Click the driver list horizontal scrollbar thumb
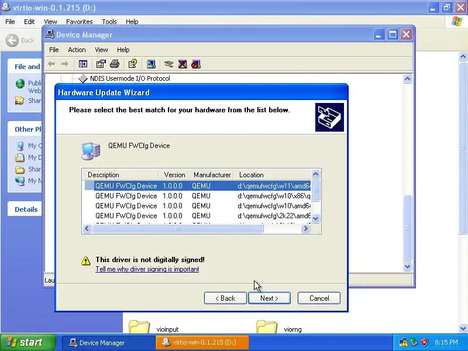The height and width of the screenshot is (351, 468). [x=178, y=229]
